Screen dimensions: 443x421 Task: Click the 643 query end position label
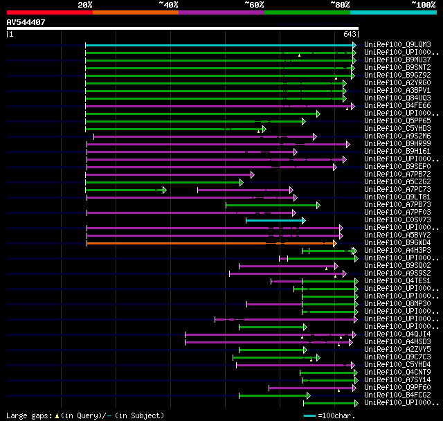pos(350,34)
